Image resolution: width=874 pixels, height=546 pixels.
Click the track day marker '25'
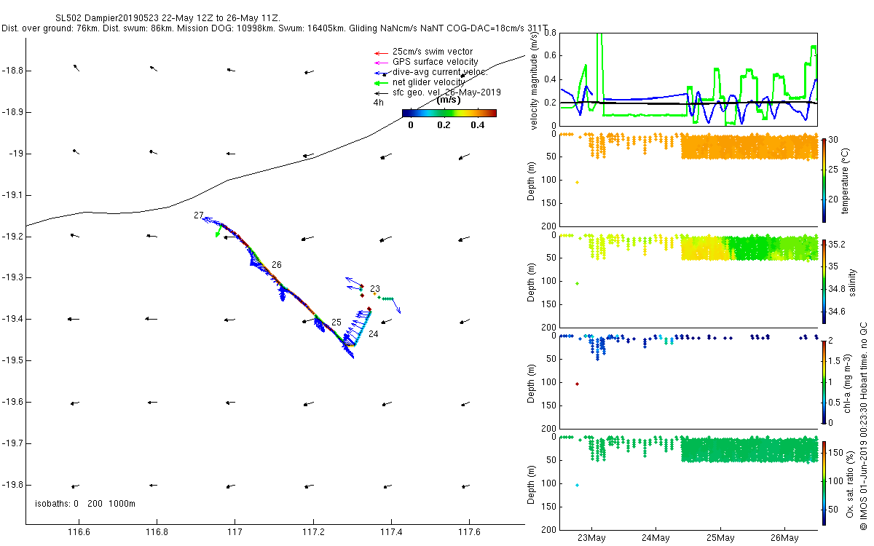point(336,322)
